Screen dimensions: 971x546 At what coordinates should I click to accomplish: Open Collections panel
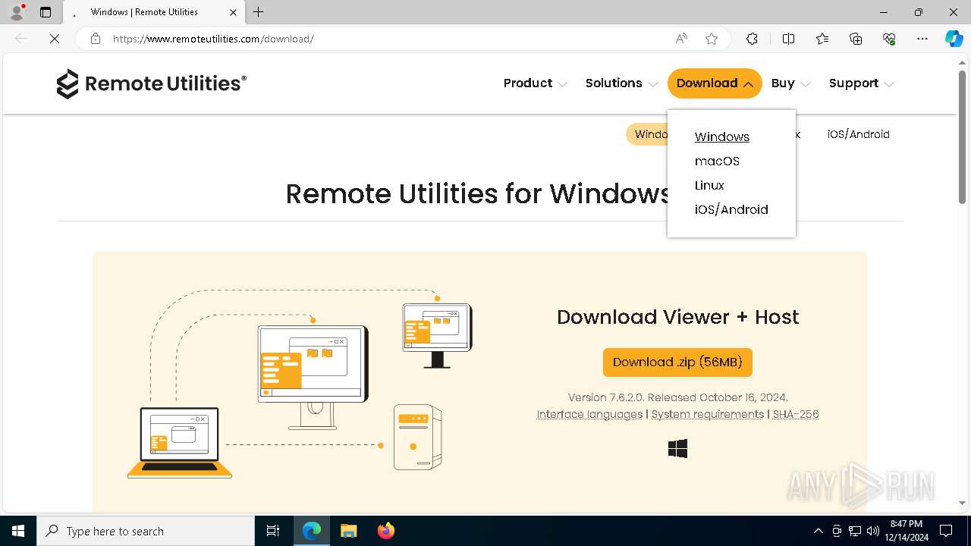pos(856,39)
